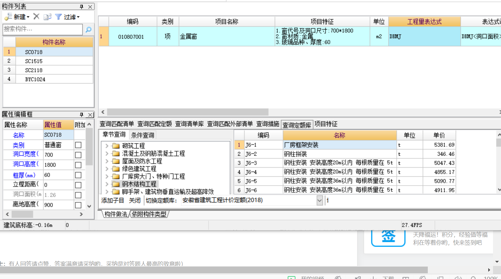The height and width of the screenshot is (279, 501).
Task: Pin the 构件列表 panel
Action: (81, 6)
